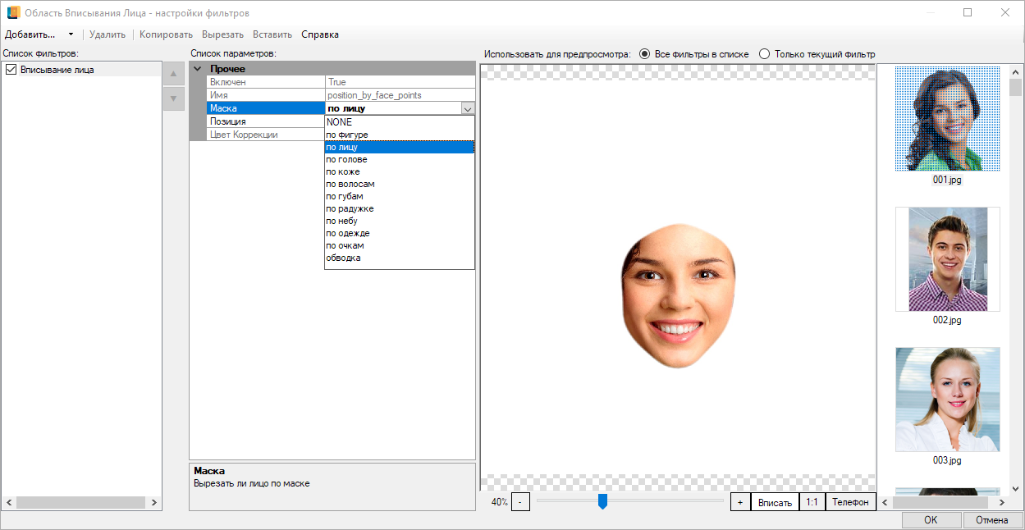This screenshot has height=530, width=1025.
Task: Select the Только текущий фильтр radio button
Action: click(765, 54)
